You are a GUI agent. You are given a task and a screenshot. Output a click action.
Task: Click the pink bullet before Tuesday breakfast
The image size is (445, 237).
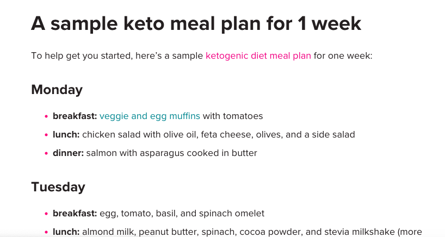(x=46, y=214)
